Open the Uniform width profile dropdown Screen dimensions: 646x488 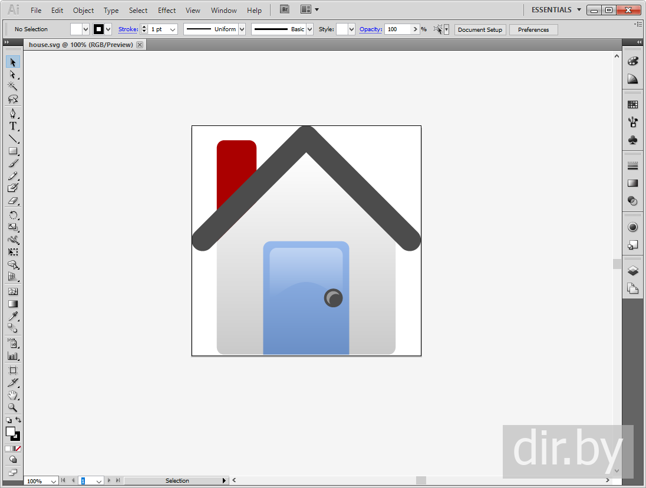242,29
